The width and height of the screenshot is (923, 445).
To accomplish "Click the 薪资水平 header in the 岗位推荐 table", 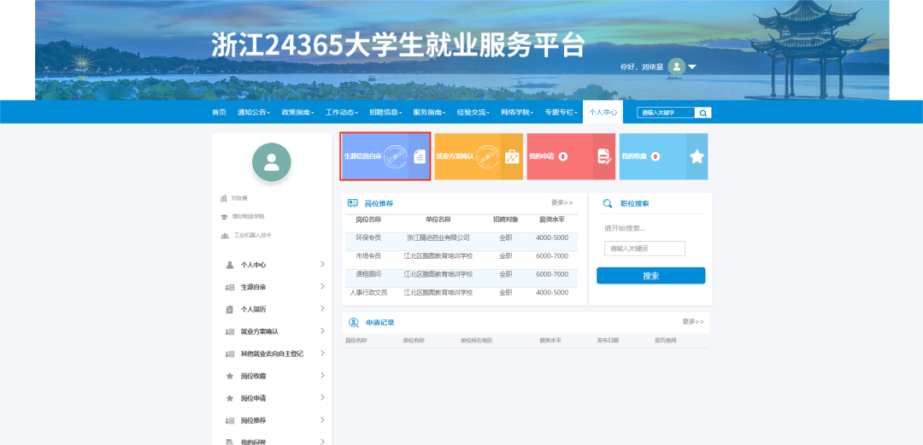I will pos(552,220).
